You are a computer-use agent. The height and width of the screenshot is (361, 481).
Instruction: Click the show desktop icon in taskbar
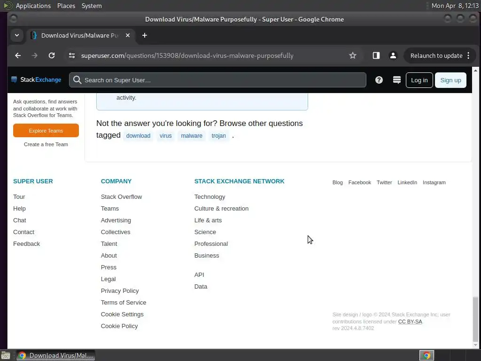click(6, 355)
